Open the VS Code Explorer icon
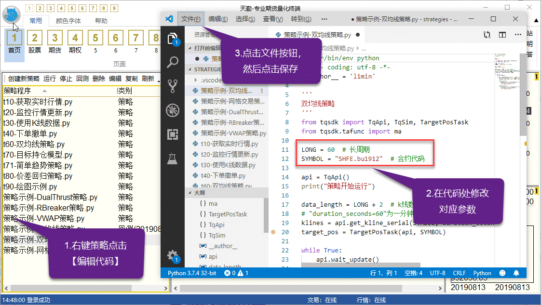This screenshot has width=541, height=305. click(x=172, y=39)
